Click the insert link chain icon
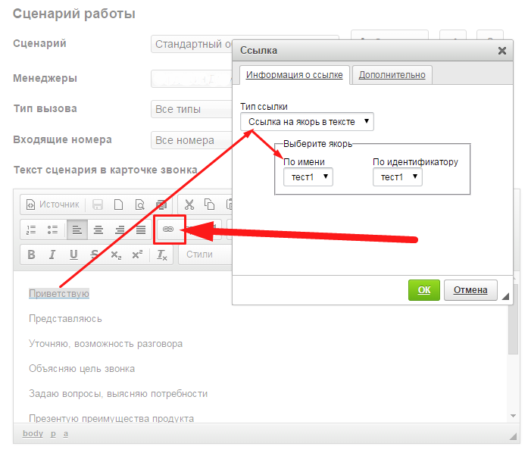The height and width of the screenshot is (453, 528). pyautogui.click(x=168, y=230)
